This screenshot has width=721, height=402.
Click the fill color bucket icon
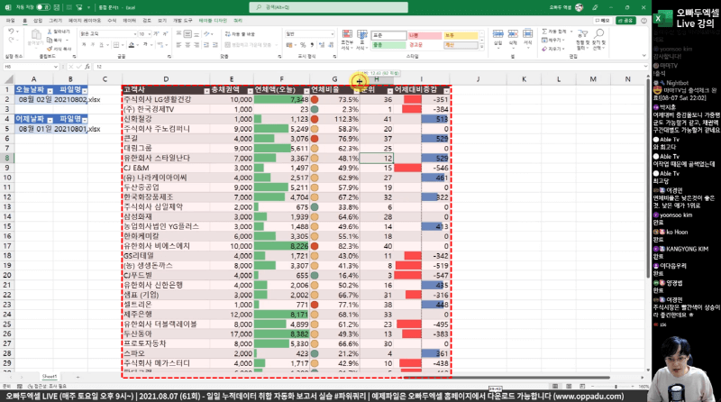[x=132, y=44]
